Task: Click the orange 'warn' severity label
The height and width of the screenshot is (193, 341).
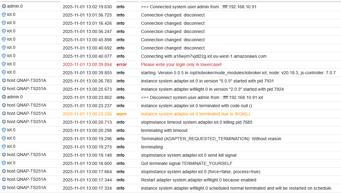Action: (121, 114)
